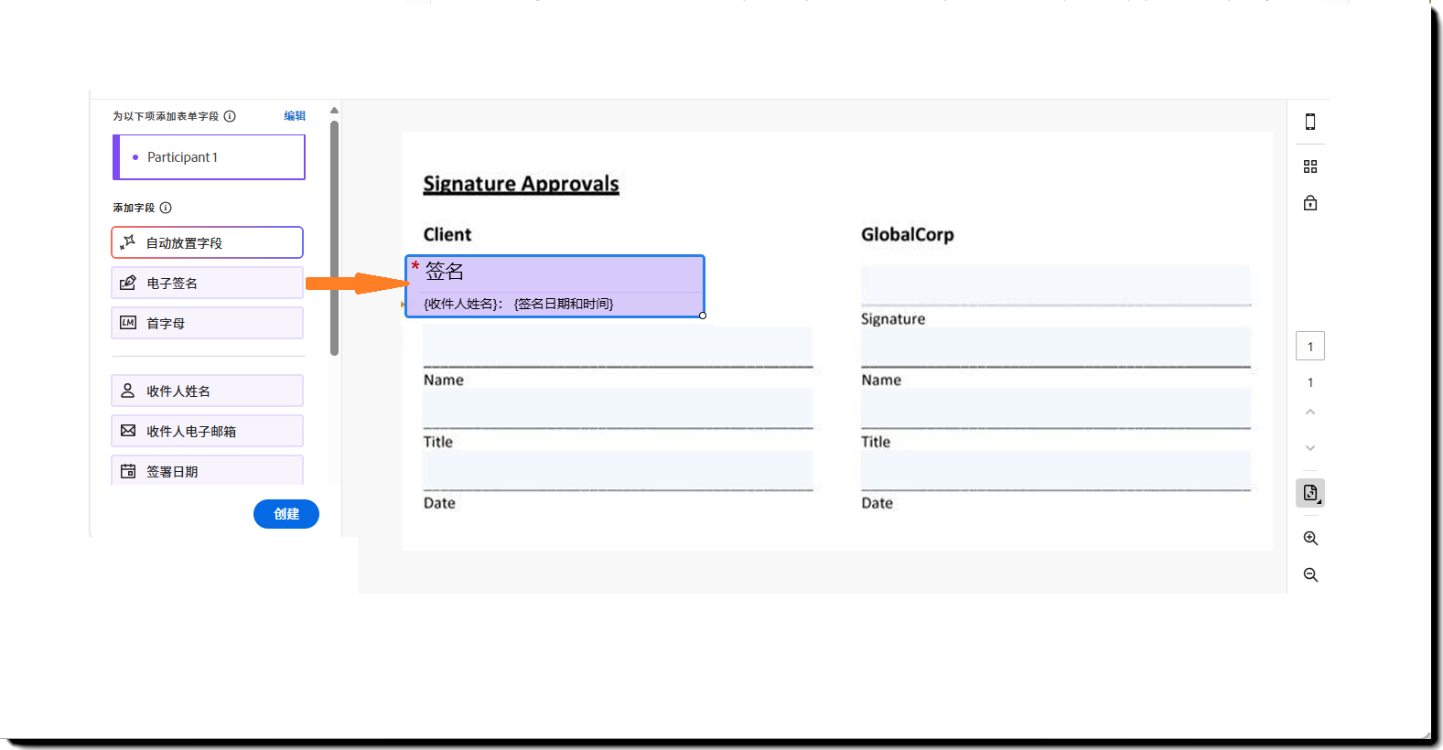
Task: Go to next page using down chevron
Action: [1310, 448]
